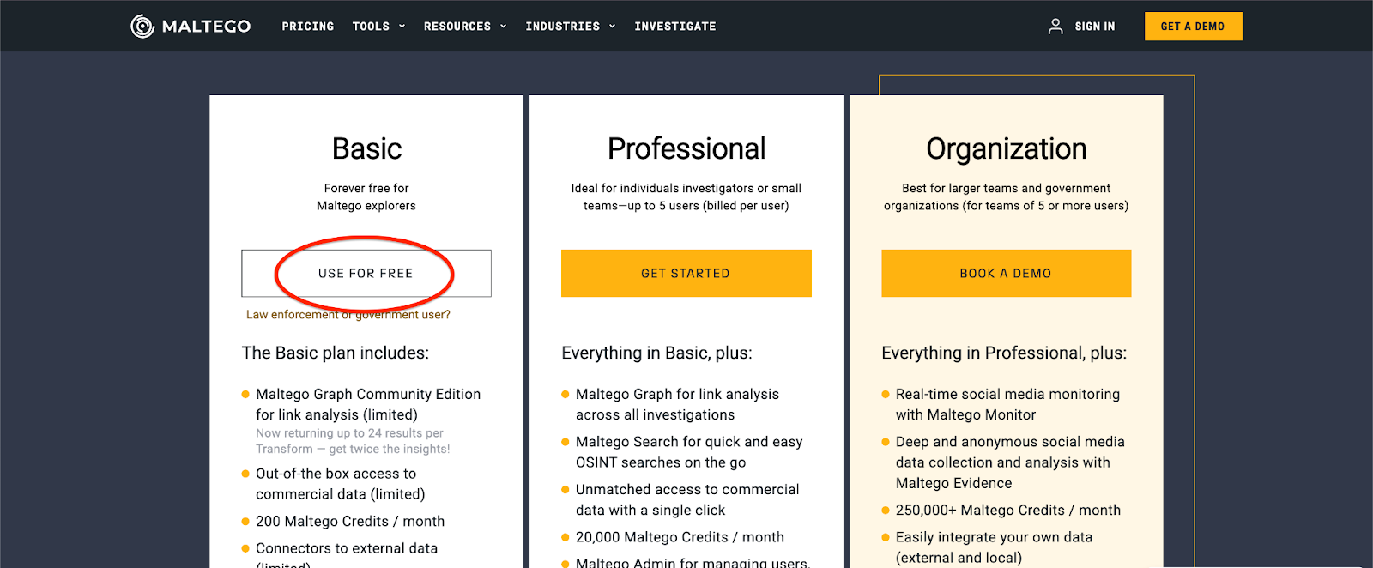Open the Investigate page
The height and width of the screenshot is (568, 1373).
(x=675, y=27)
